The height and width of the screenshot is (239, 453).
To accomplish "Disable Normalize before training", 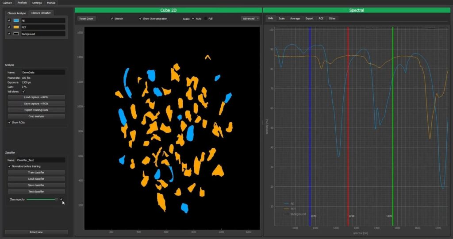I will [9, 166].
